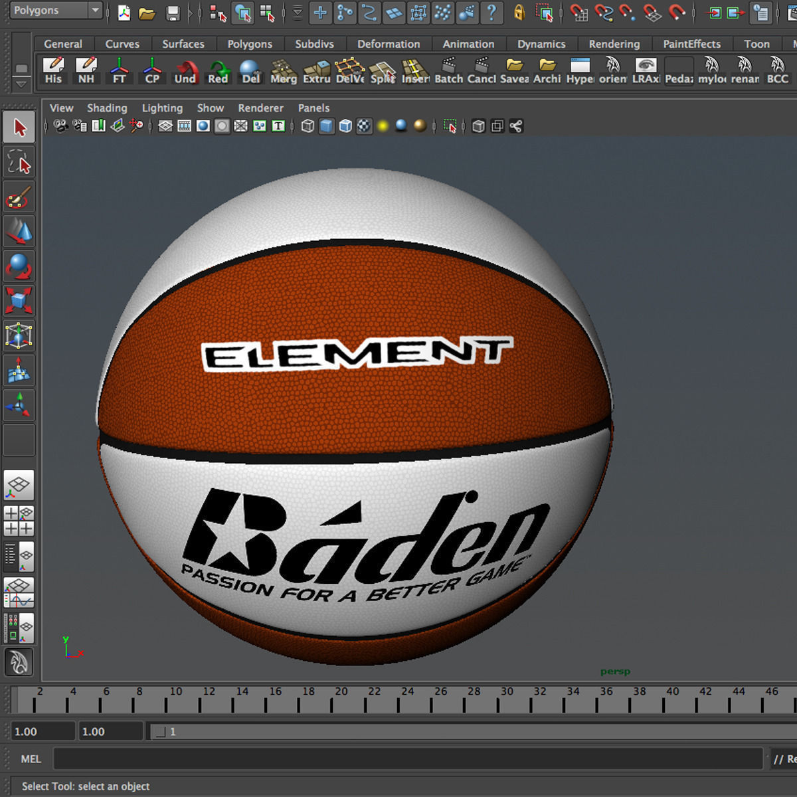Screen dimensions: 797x797
Task: Click the Select by hierarchy icon
Action: 218,12
